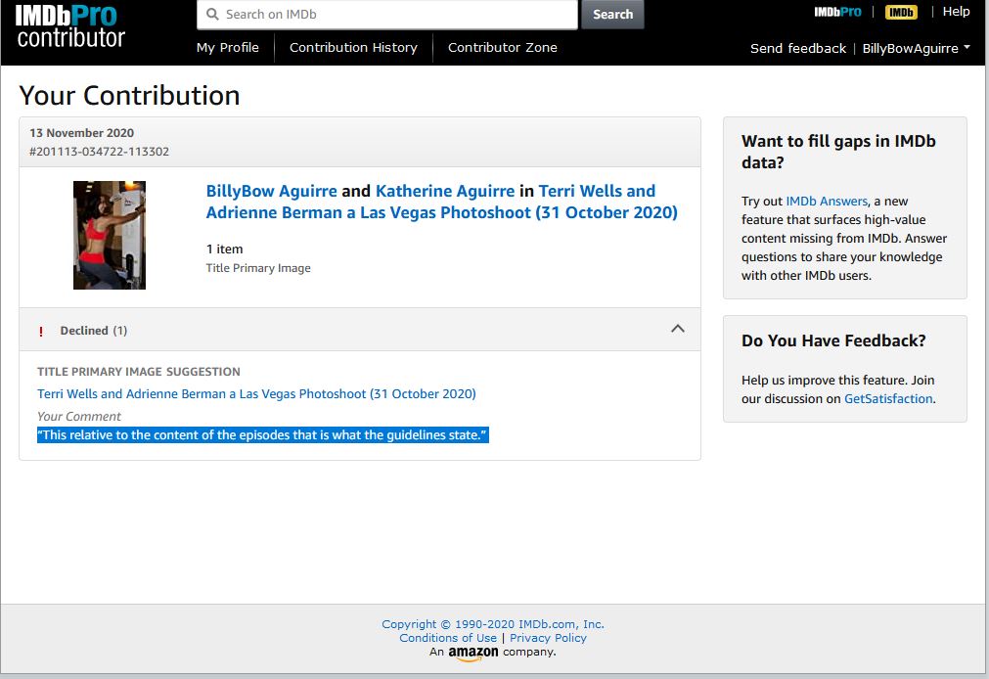Viewport: 989px width, 679px height.
Task: Open the Privacy Policy link
Action: pyautogui.click(x=548, y=638)
